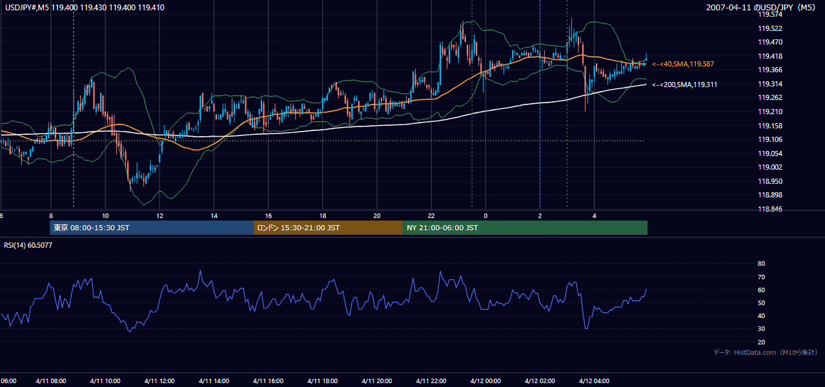Click the hour 22 tick on the price chart
The width and height of the screenshot is (825, 387).
[x=431, y=215]
